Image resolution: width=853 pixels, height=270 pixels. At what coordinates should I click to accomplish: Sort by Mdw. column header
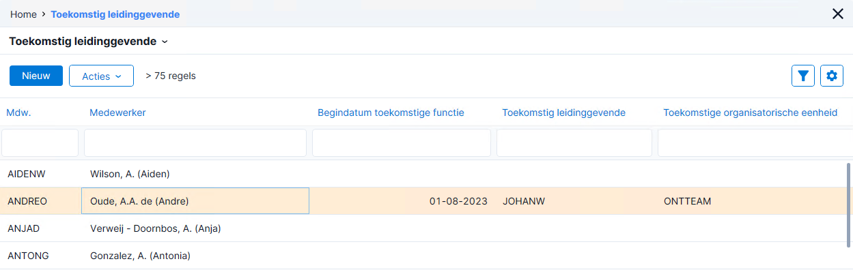pyautogui.click(x=19, y=112)
